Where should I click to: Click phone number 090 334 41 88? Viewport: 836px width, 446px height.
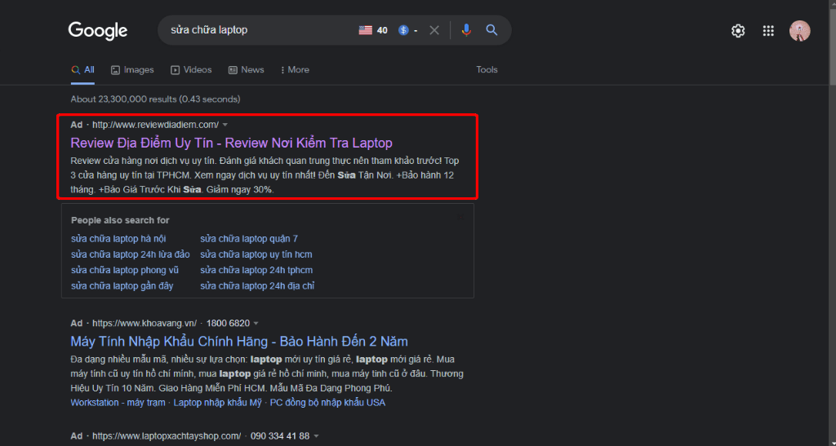[x=280, y=436]
